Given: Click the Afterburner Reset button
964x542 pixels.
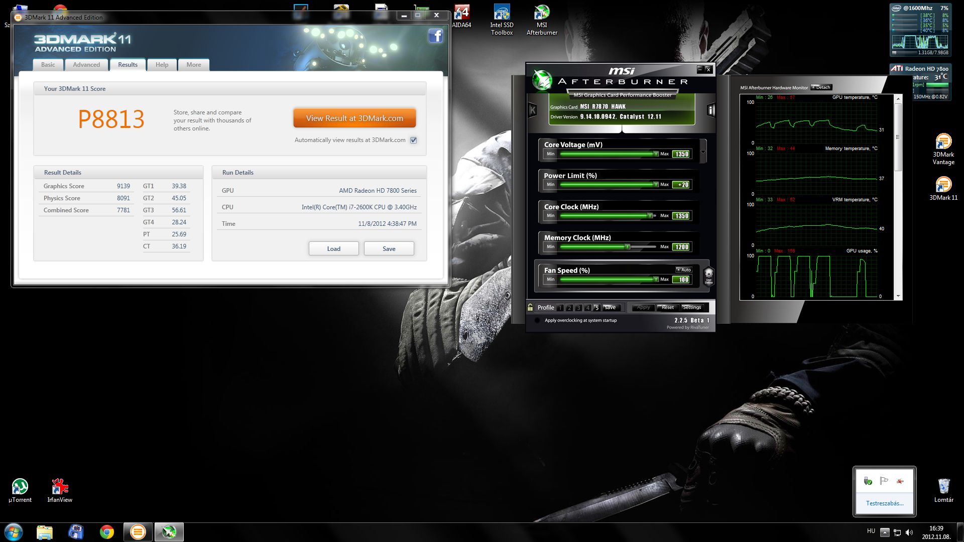Looking at the screenshot, I should [x=667, y=307].
